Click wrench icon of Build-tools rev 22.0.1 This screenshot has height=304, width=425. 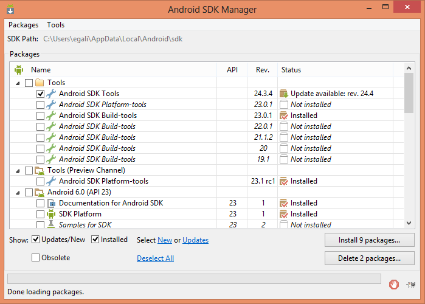pos(51,126)
